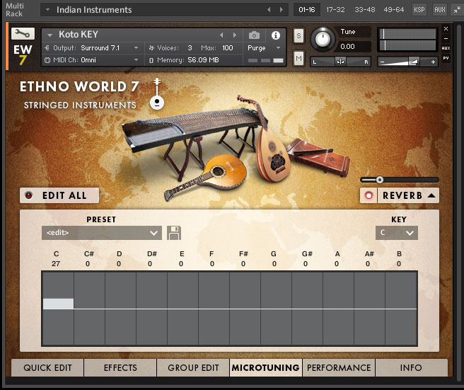Click the C tuning value 27
The height and width of the screenshot is (390, 464).
point(56,263)
